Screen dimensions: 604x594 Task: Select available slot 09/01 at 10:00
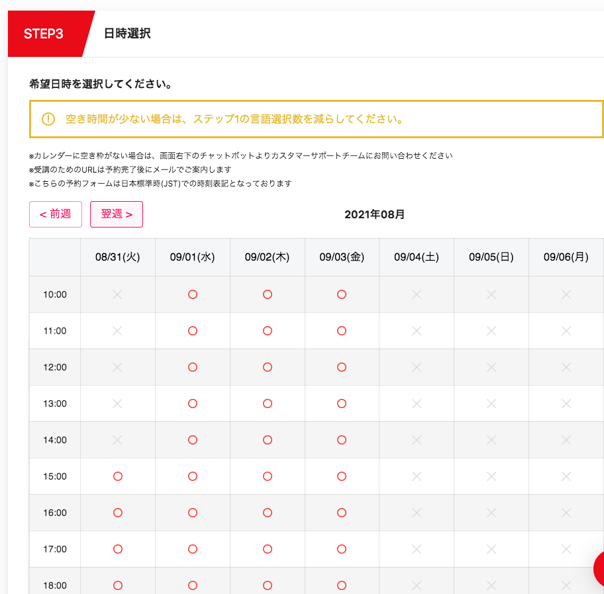(193, 294)
